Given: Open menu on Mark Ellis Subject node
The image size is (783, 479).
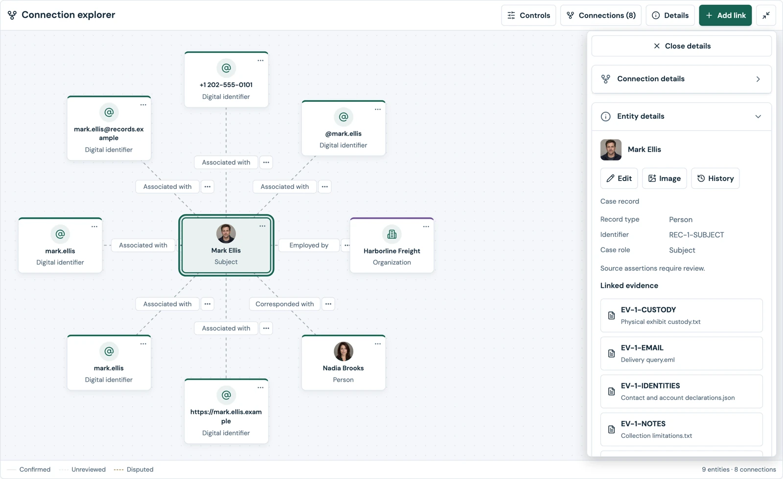Looking at the screenshot, I should pyautogui.click(x=262, y=226).
